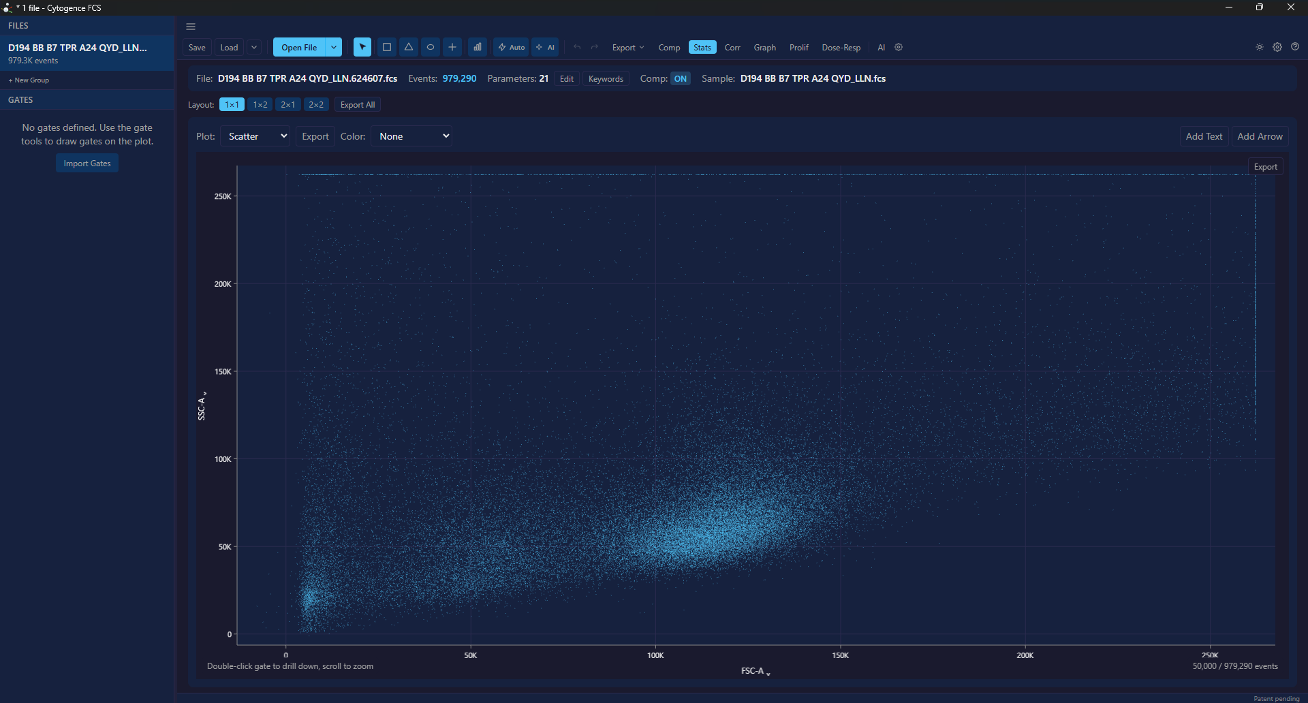The image size is (1308, 703).
Task: Click the Add Arrow button
Action: tap(1260, 136)
